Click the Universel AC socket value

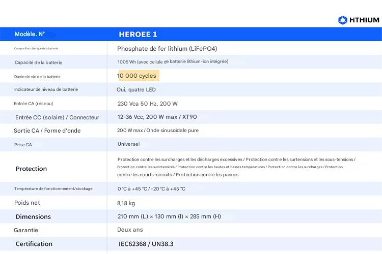click(x=128, y=144)
